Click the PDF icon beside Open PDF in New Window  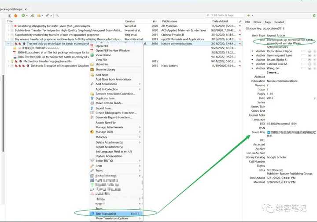coord(92,51)
